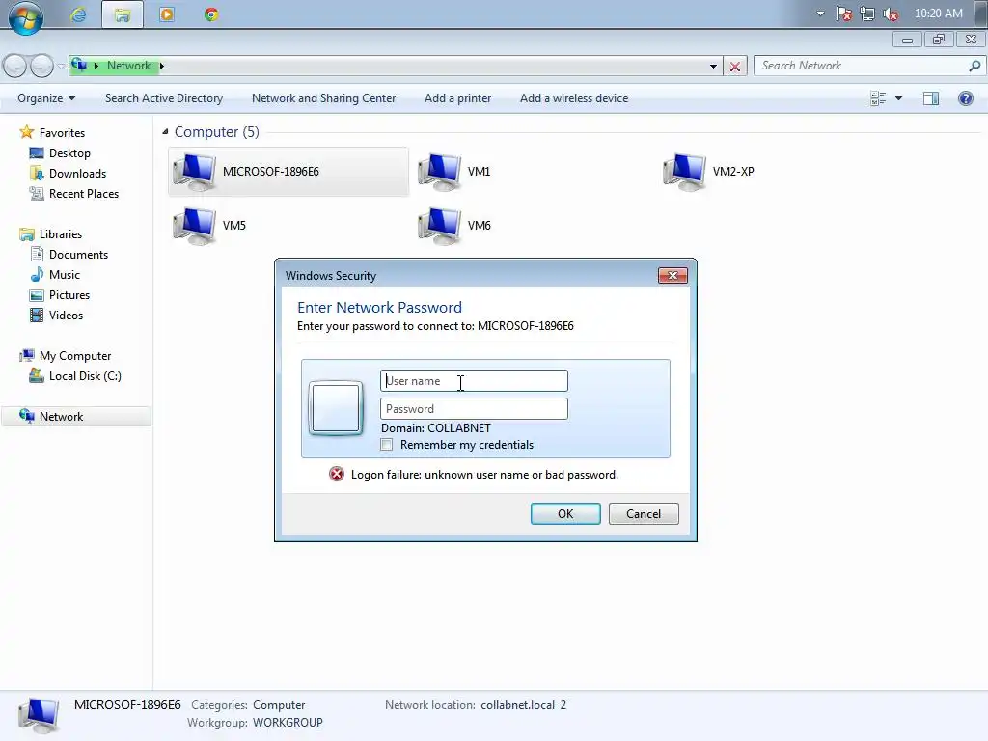Click Add a printer

(457, 98)
